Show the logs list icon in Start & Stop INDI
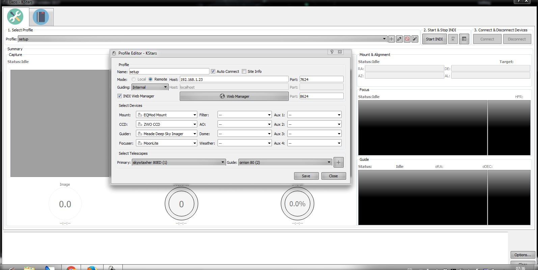This screenshot has width=538, height=270. [x=464, y=39]
